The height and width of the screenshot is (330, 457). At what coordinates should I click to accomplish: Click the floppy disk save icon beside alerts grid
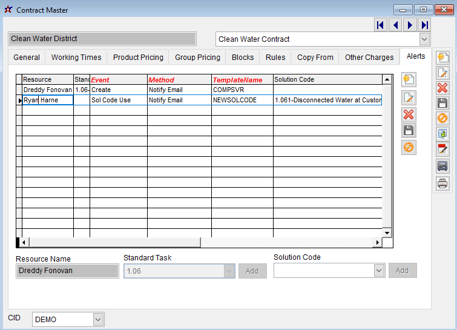coord(409,131)
